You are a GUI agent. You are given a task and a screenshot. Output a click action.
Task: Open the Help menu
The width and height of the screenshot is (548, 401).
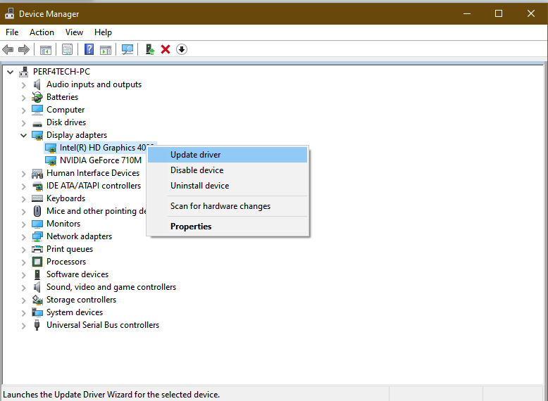103,32
